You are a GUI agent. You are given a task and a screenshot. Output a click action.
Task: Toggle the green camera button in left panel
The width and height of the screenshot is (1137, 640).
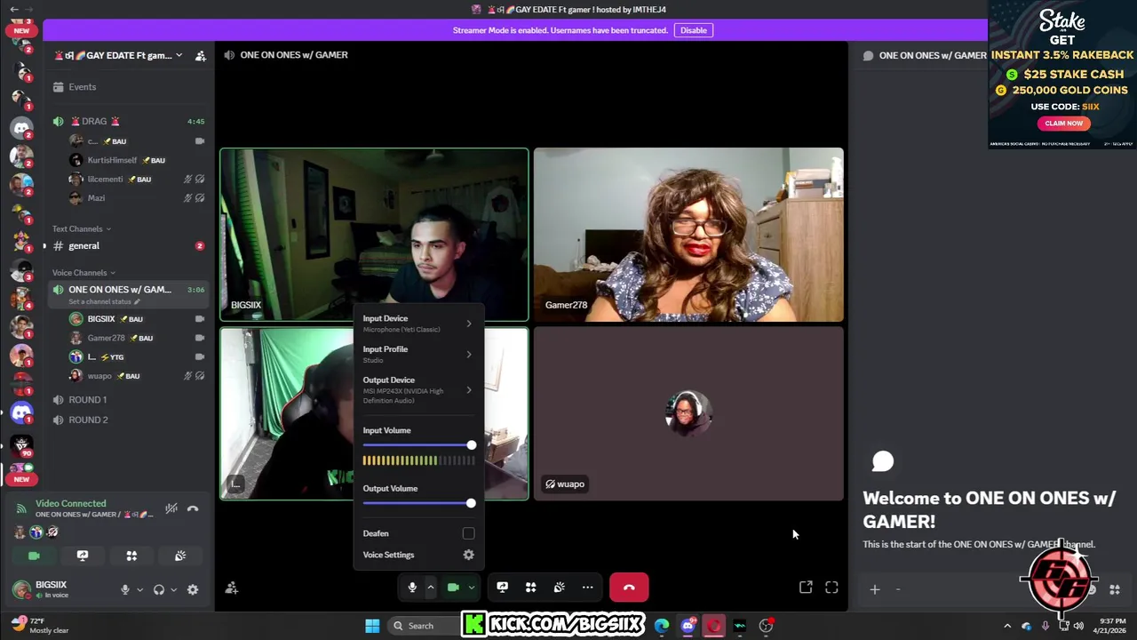click(x=34, y=556)
